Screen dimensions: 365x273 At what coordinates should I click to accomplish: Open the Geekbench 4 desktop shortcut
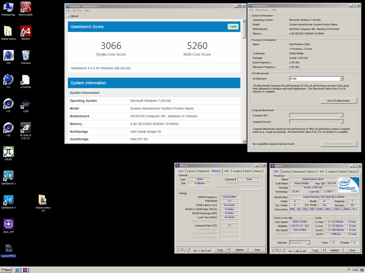click(8, 201)
